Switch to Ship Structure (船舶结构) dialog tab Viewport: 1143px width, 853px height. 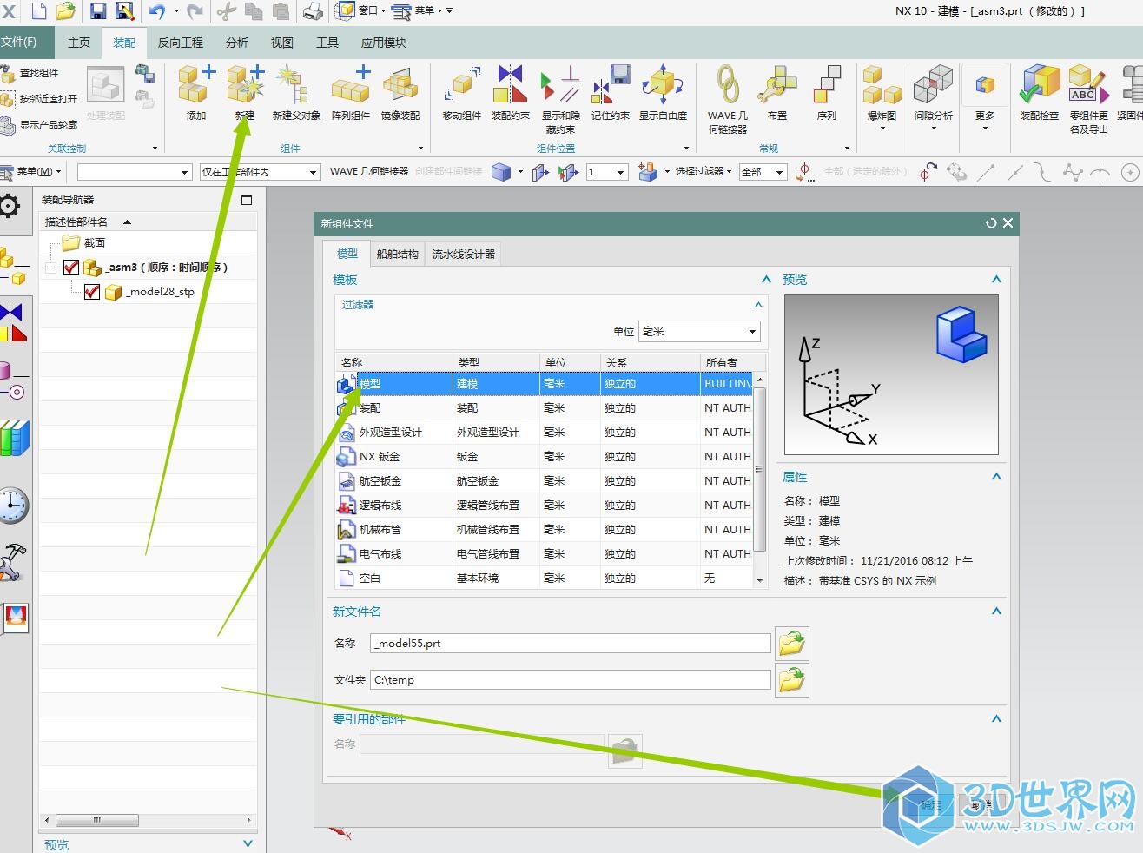coord(397,254)
